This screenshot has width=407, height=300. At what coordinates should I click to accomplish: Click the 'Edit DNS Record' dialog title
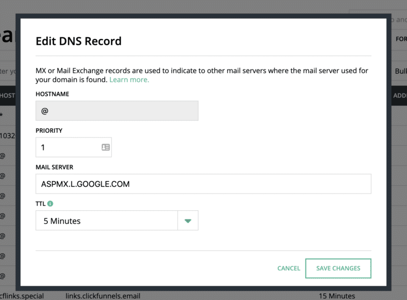click(78, 42)
